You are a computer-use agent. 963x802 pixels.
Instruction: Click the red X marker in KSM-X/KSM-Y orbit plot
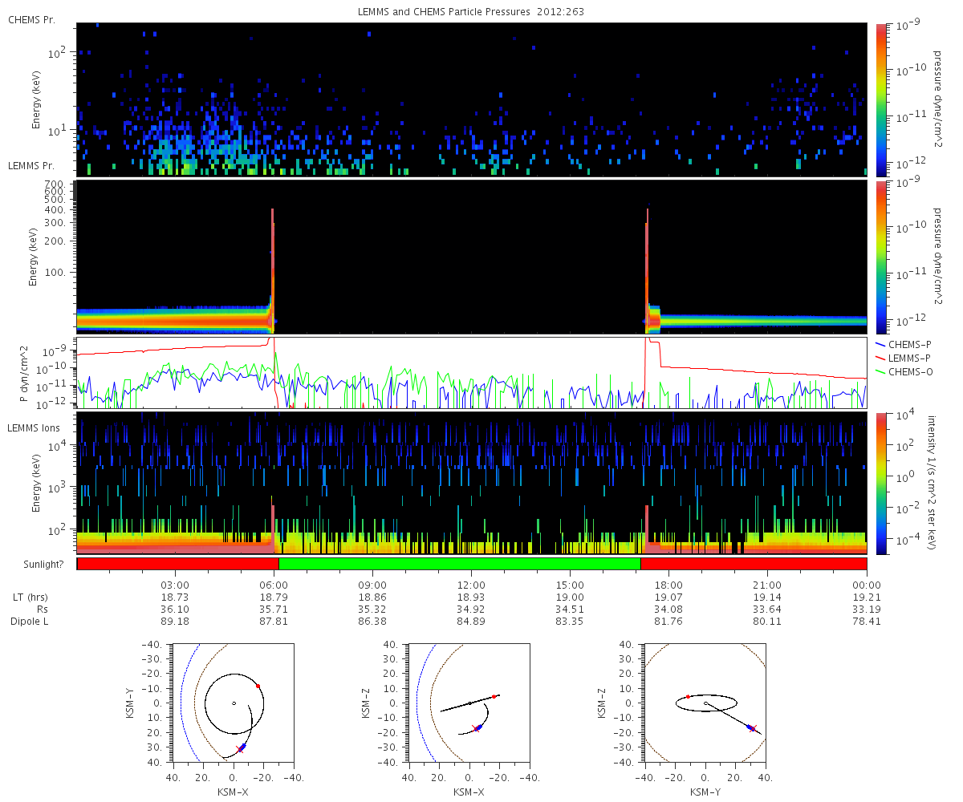240,750
